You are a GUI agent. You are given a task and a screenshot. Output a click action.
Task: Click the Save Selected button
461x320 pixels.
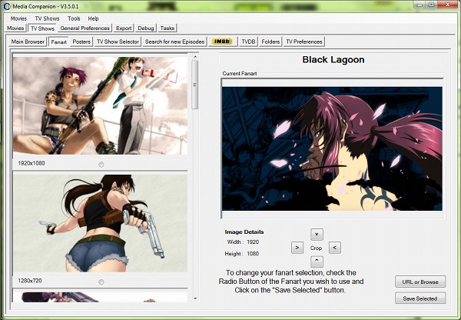point(420,298)
